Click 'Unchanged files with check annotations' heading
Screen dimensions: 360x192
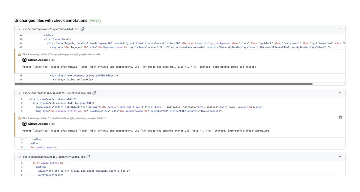pos(51,21)
